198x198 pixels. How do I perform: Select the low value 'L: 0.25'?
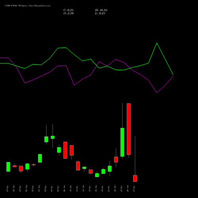coord(100,13)
